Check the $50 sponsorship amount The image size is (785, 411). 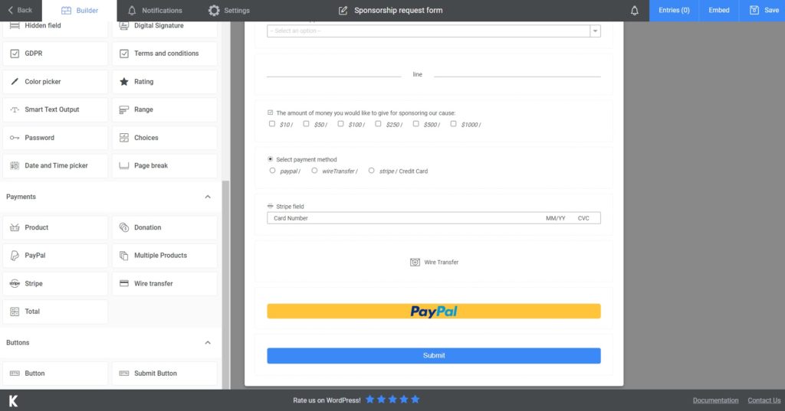pyautogui.click(x=306, y=123)
